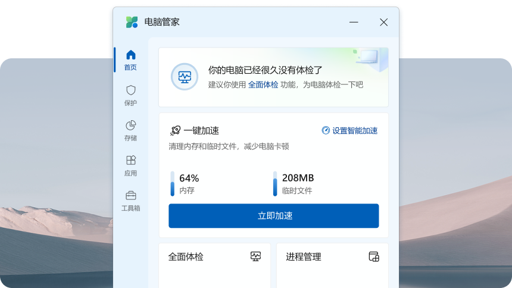Click the rocket icon beside 一键加速
The height and width of the screenshot is (288, 512).
click(176, 131)
